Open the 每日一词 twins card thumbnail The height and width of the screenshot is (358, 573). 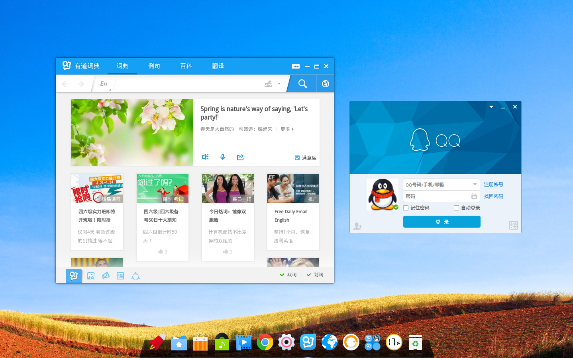(228, 189)
